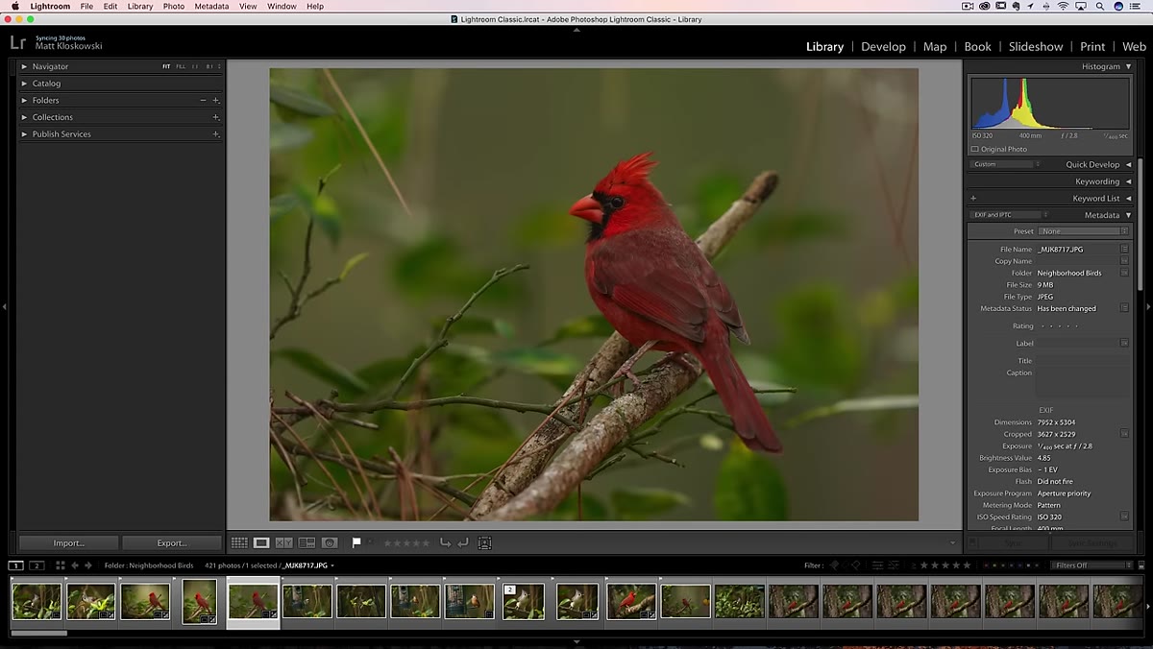Open the Metadata menu in the menu bar
1153x649 pixels.
tap(211, 6)
